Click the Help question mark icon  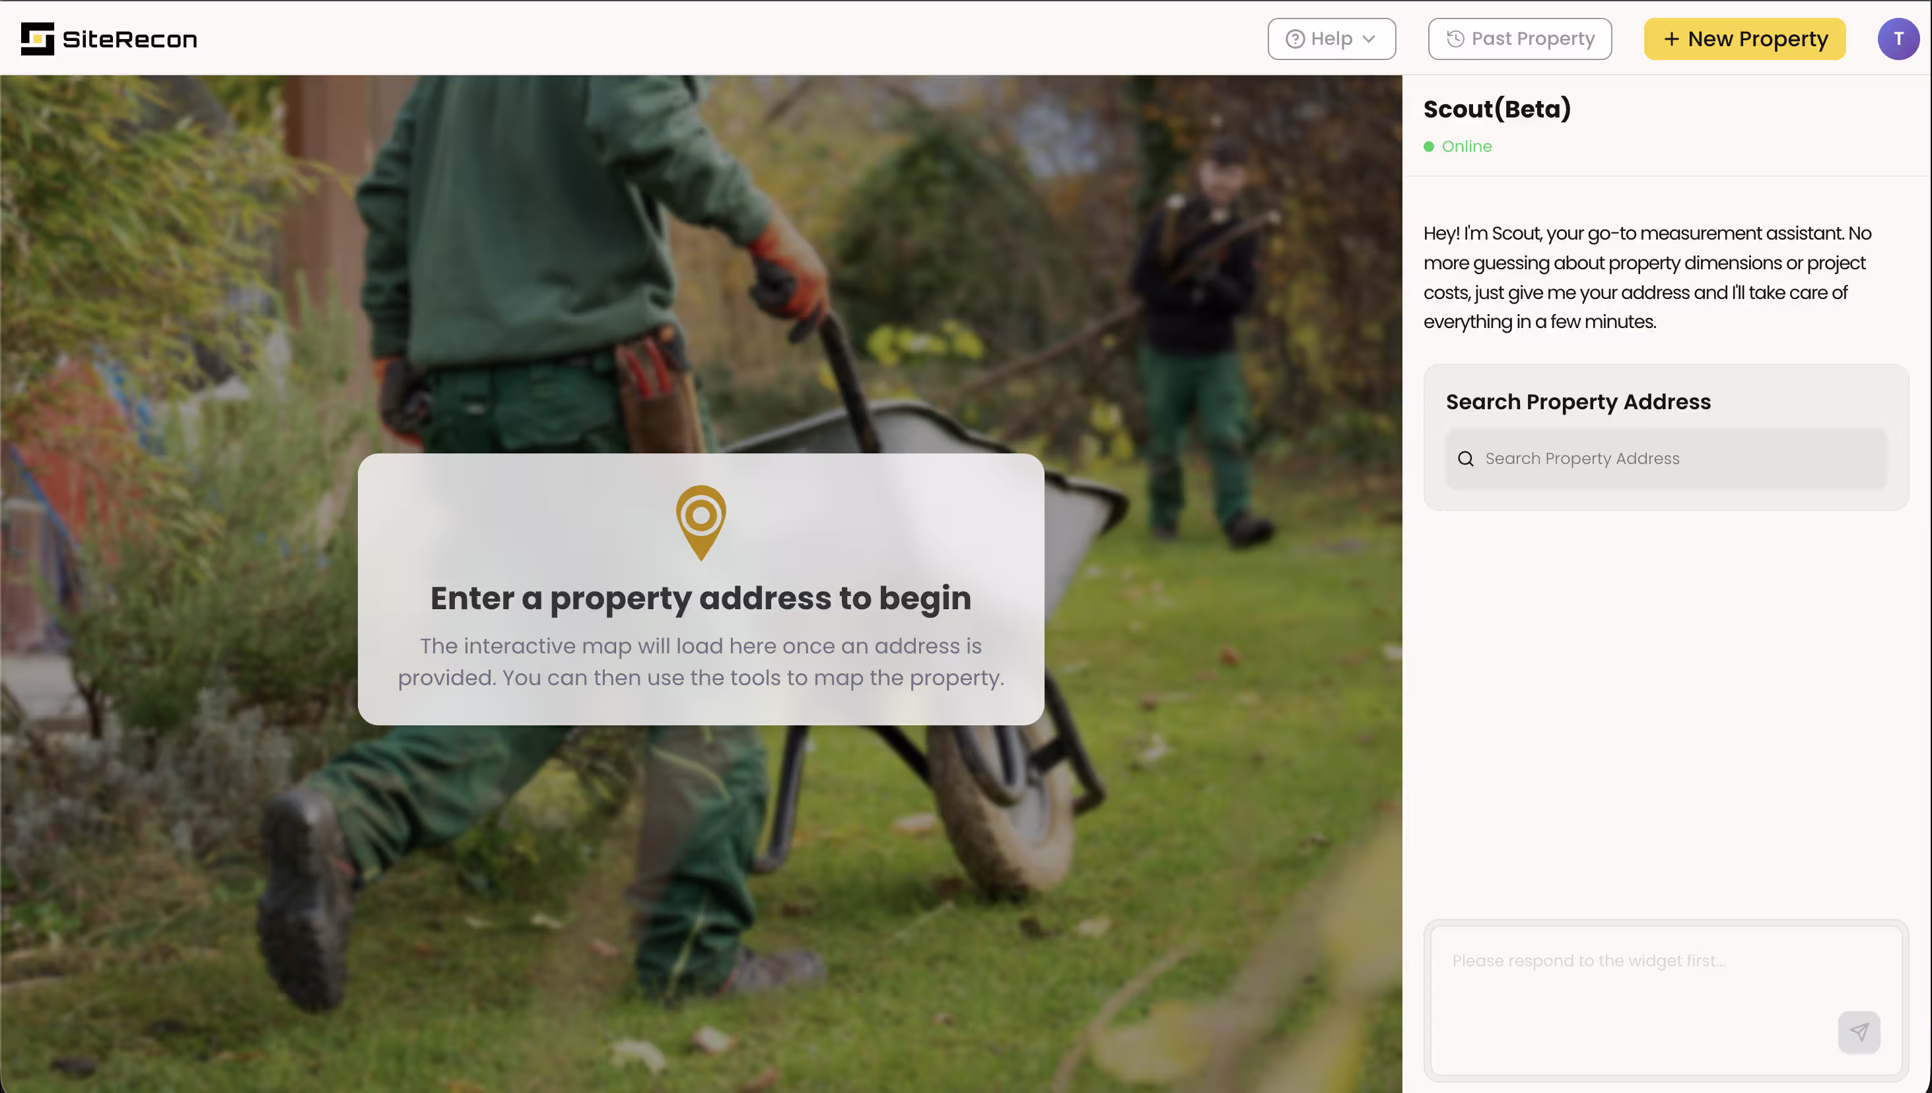(1295, 39)
